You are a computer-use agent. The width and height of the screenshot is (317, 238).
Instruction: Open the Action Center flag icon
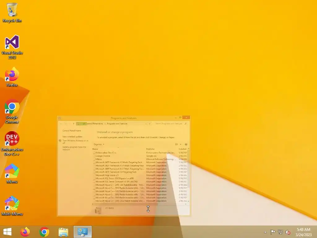tap(273, 232)
